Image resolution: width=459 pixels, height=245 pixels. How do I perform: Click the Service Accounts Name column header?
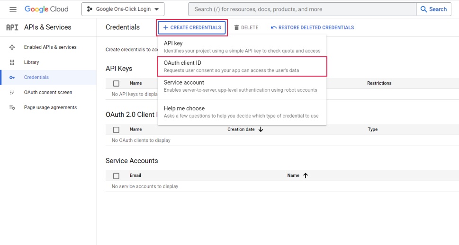coord(293,175)
